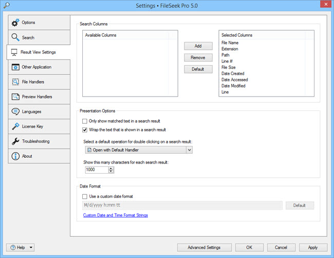Screen dimensions: 334x258
Task: Select File Size in Selected Columns
Action: [228, 67]
